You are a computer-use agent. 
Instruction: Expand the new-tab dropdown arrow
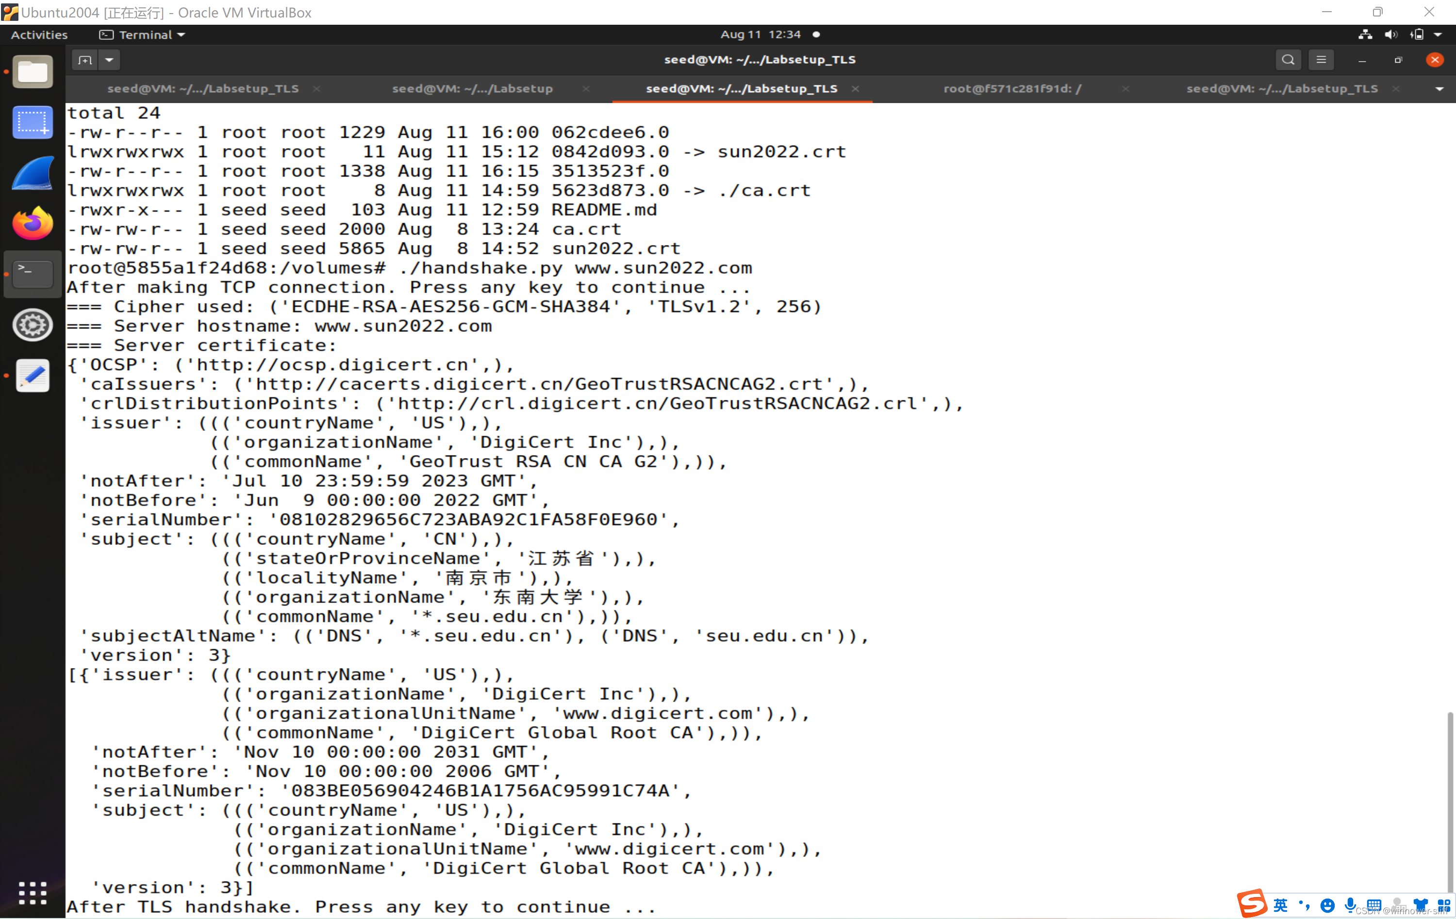(x=109, y=60)
